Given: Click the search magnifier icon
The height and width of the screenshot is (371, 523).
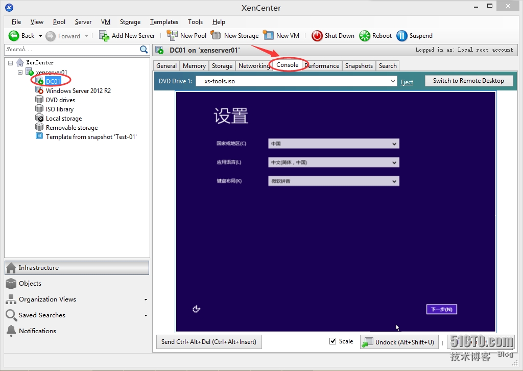Looking at the screenshot, I should (144, 50).
